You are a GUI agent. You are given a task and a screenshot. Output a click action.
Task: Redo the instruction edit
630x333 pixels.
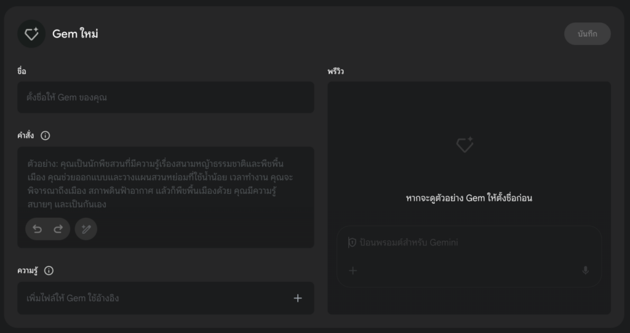[x=58, y=229]
